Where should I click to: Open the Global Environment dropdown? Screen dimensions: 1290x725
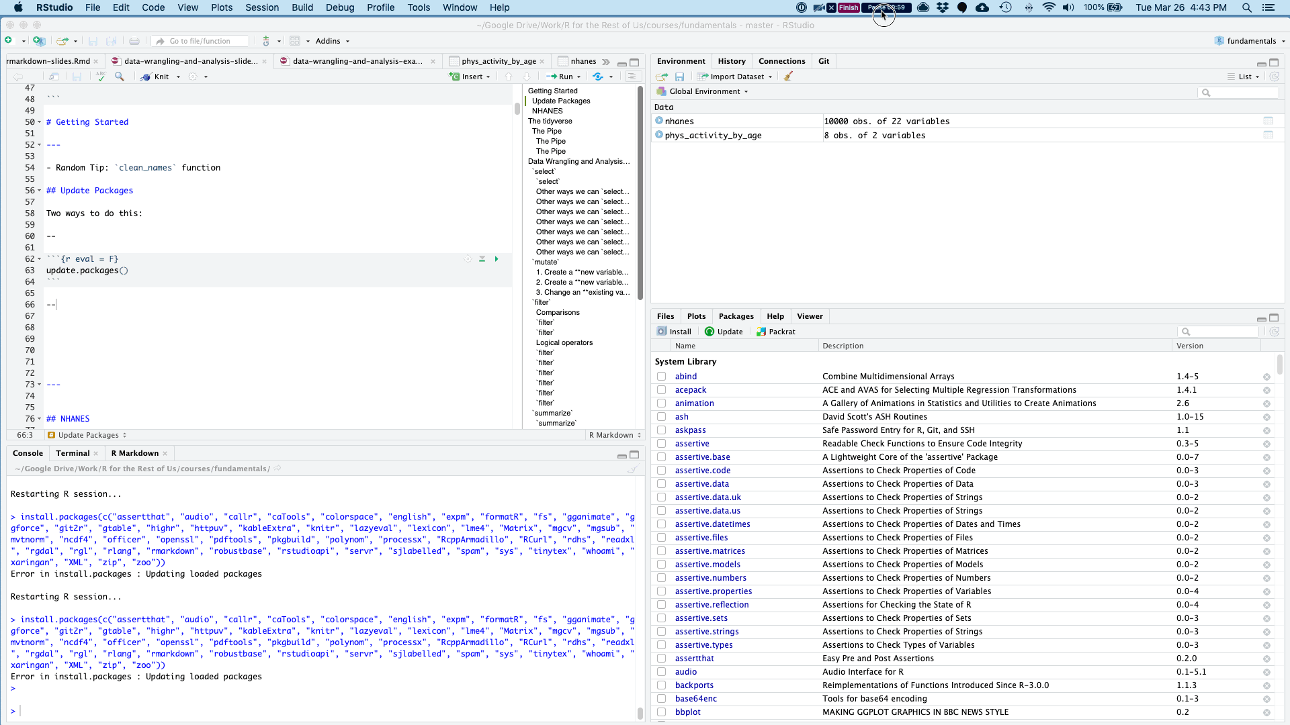tap(708, 91)
